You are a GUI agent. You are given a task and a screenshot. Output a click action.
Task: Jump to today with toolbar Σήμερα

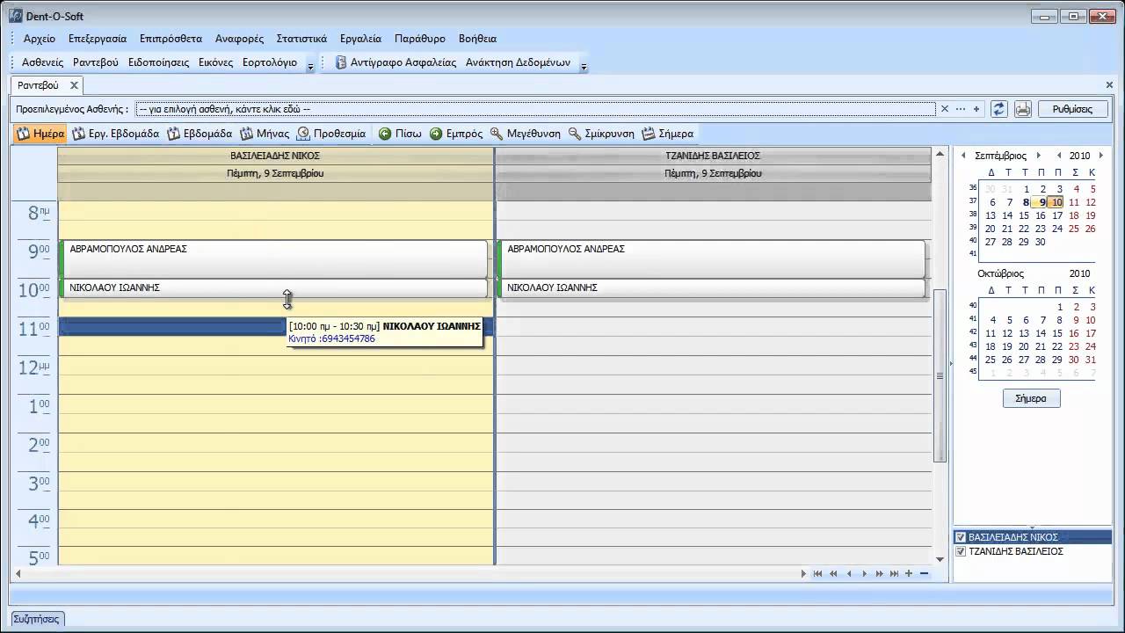pyautogui.click(x=668, y=134)
